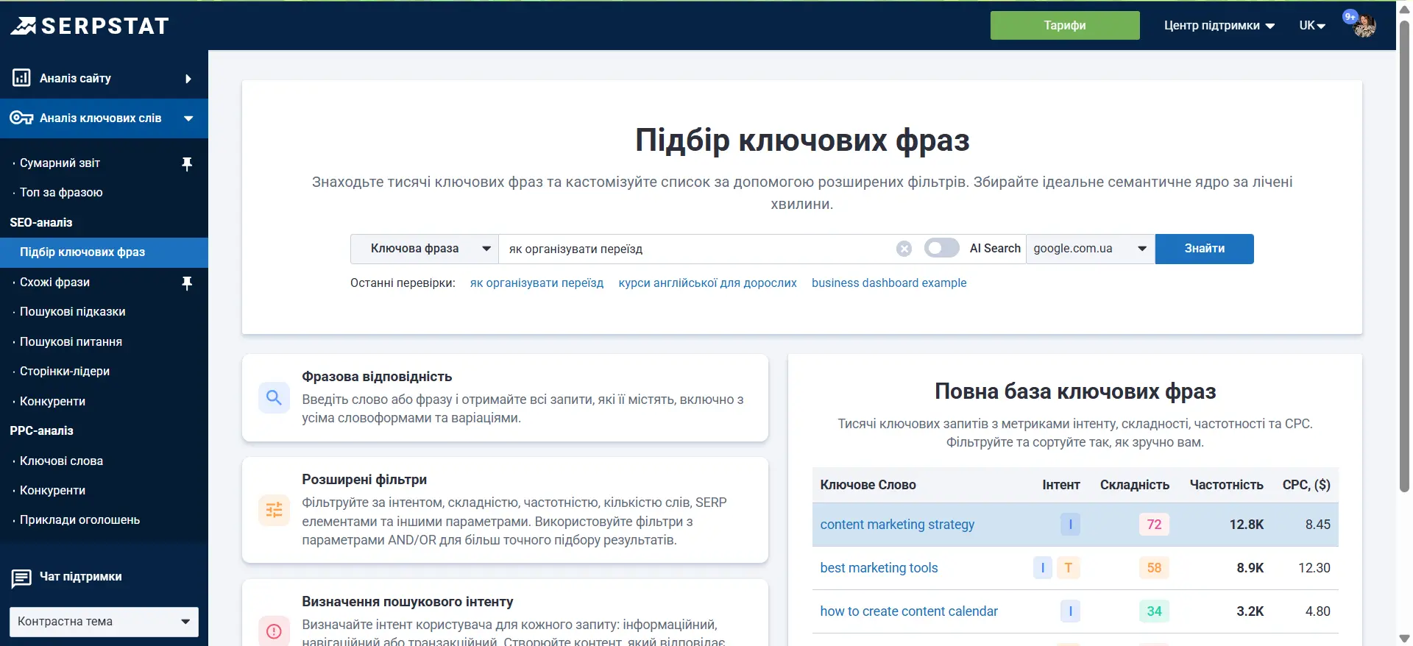This screenshot has height=646, width=1413.
Task: Click the key icon of Аналіз ключових слів
Action: [21, 118]
